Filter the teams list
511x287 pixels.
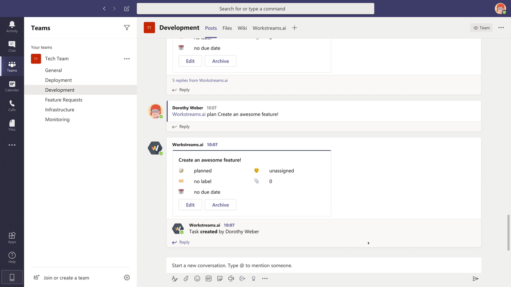(127, 28)
